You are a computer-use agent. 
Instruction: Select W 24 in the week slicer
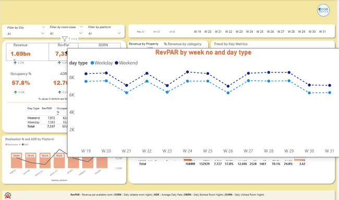point(249,32)
